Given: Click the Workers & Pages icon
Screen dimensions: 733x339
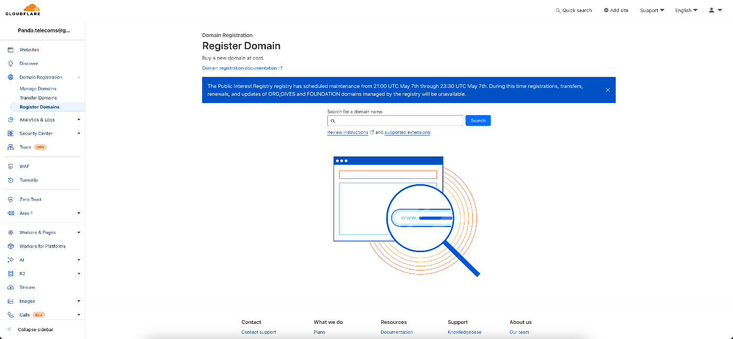Looking at the screenshot, I should 10,232.
